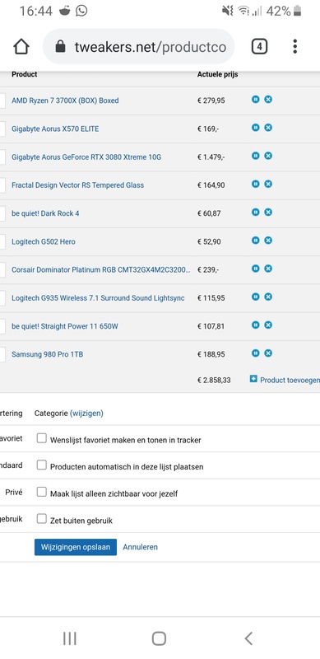
Task: Check 'Wenslijst favoriet maken en tonen in tracker'
Action: coord(41,438)
